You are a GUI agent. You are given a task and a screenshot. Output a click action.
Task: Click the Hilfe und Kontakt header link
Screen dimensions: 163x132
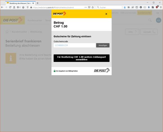tap(128, 13)
